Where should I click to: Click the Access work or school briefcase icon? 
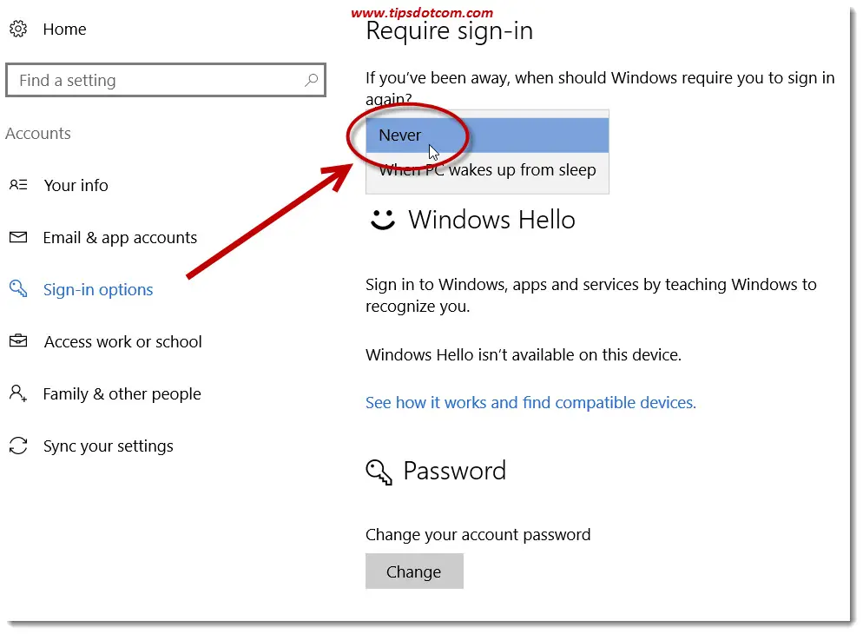tap(18, 341)
